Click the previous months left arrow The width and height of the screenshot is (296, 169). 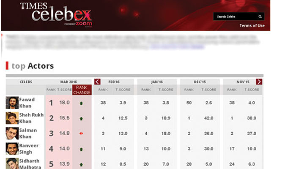pos(97,82)
